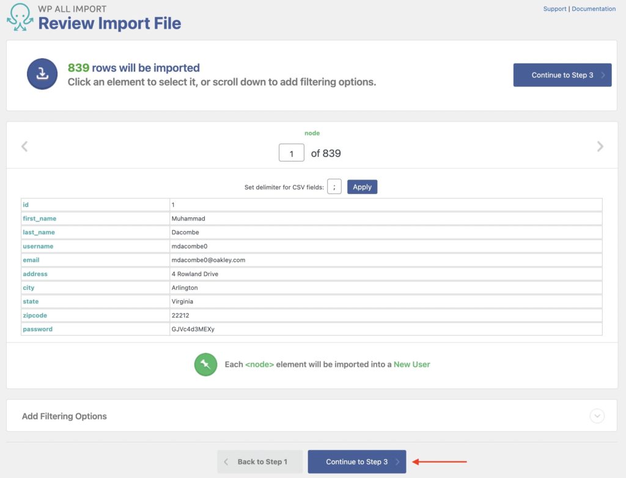Click the Apply button for CSV delimiter

coord(362,187)
